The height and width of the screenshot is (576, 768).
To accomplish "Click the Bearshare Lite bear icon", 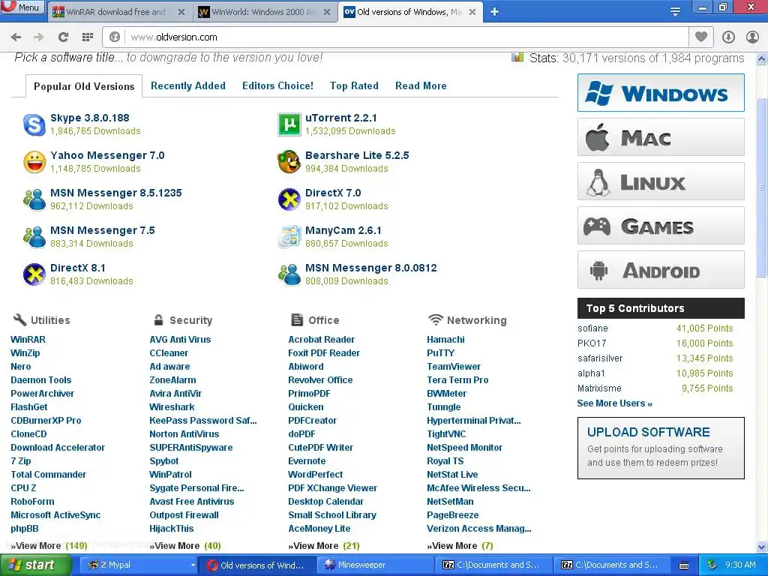I will click(x=289, y=162).
